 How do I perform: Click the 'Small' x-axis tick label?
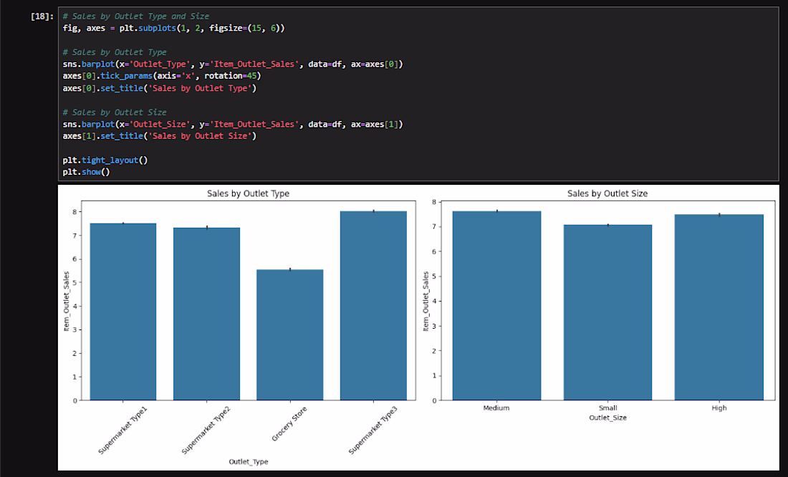pos(607,408)
